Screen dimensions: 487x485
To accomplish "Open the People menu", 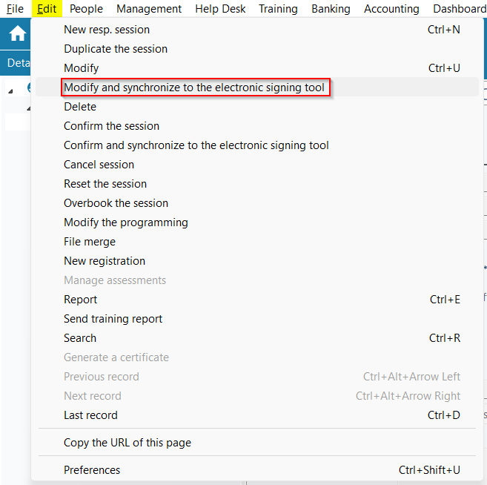I will pos(86,9).
